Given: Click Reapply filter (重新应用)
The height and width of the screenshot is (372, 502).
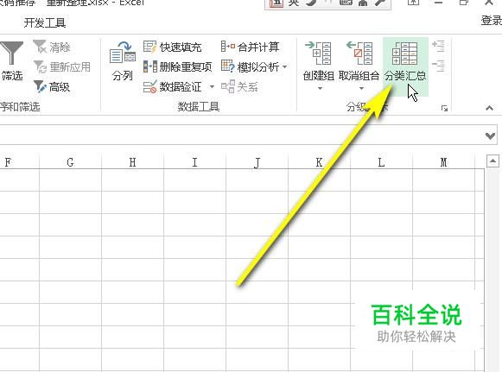Looking at the screenshot, I should click(x=62, y=66).
